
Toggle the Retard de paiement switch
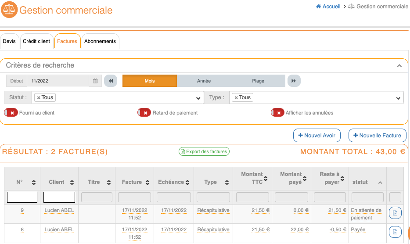pyautogui.click(x=144, y=113)
